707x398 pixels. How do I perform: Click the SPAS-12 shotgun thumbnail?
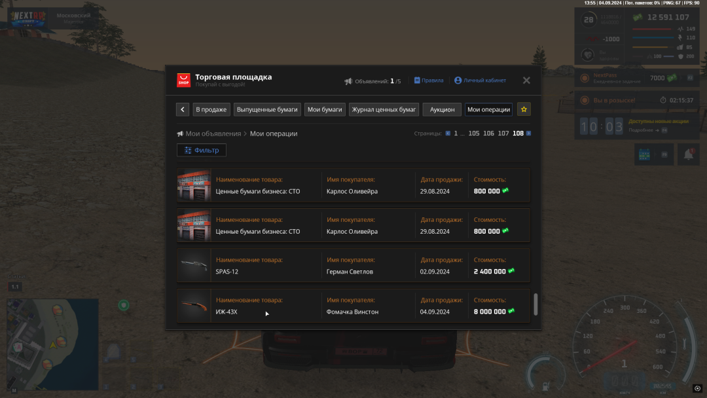[x=194, y=265]
